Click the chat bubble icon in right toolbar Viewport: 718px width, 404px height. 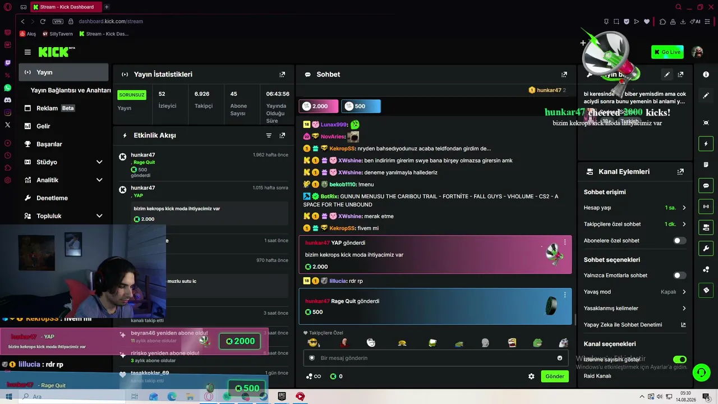(x=706, y=186)
